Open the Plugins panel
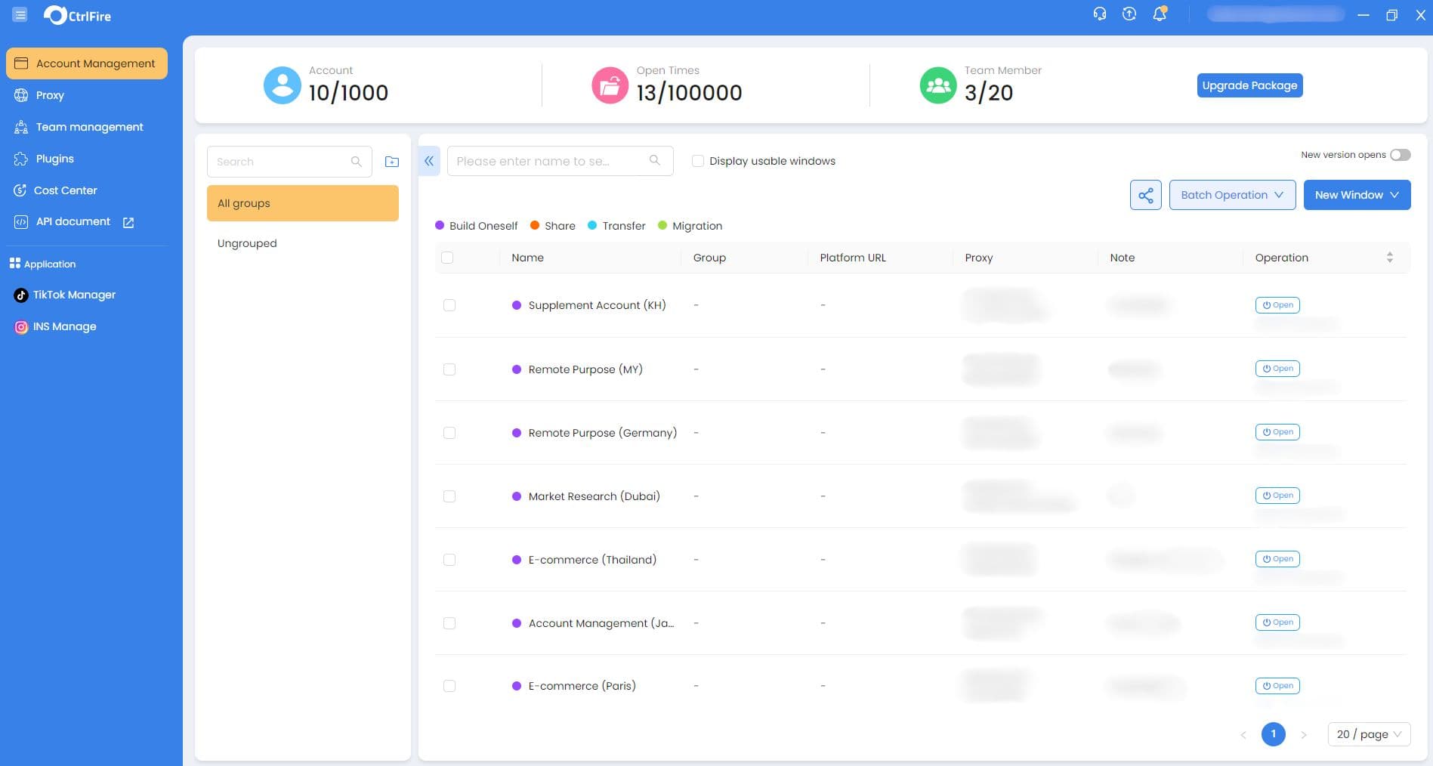This screenshot has height=766, width=1433. (x=54, y=159)
